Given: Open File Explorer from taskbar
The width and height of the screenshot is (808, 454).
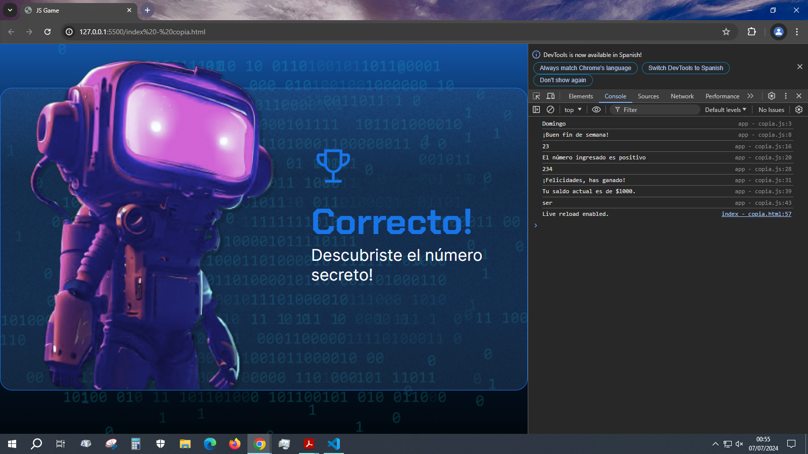Looking at the screenshot, I should point(185,444).
